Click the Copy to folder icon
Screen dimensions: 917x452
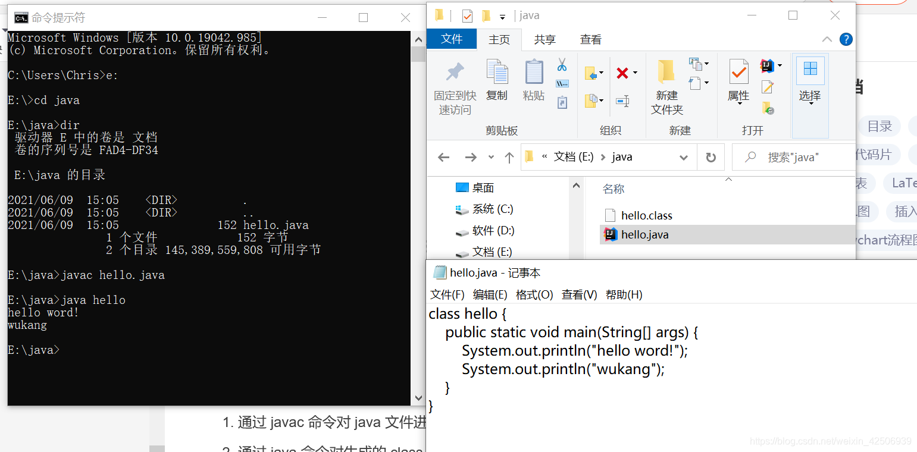click(x=591, y=101)
